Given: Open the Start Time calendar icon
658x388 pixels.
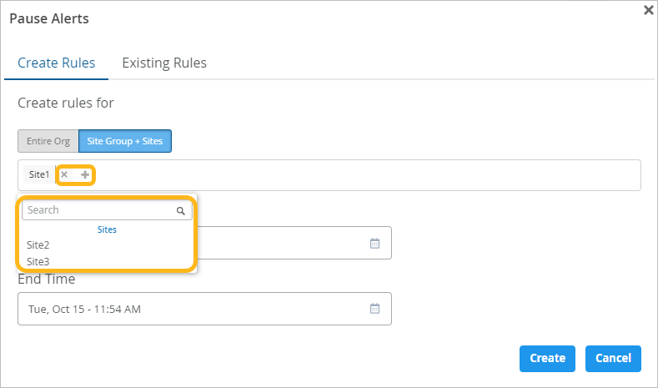Looking at the screenshot, I should [374, 243].
